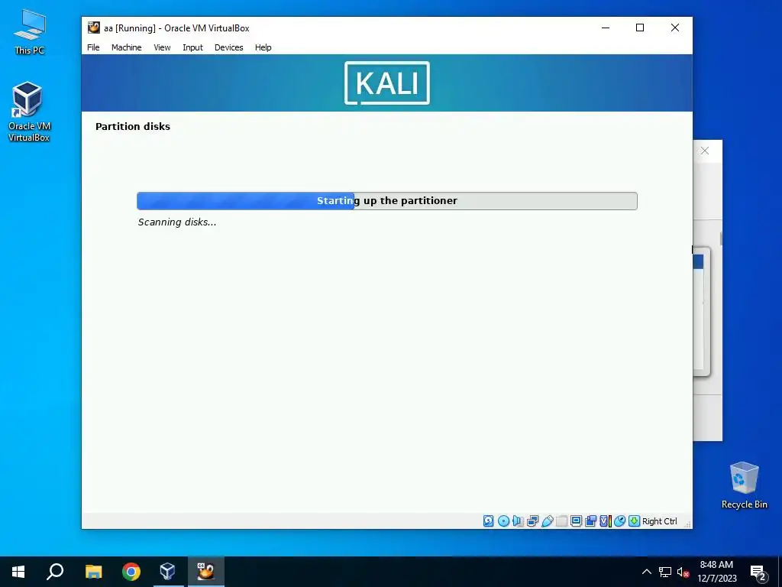Click the audio indicator in VirtualBox status bar

pyautogui.click(x=519, y=521)
